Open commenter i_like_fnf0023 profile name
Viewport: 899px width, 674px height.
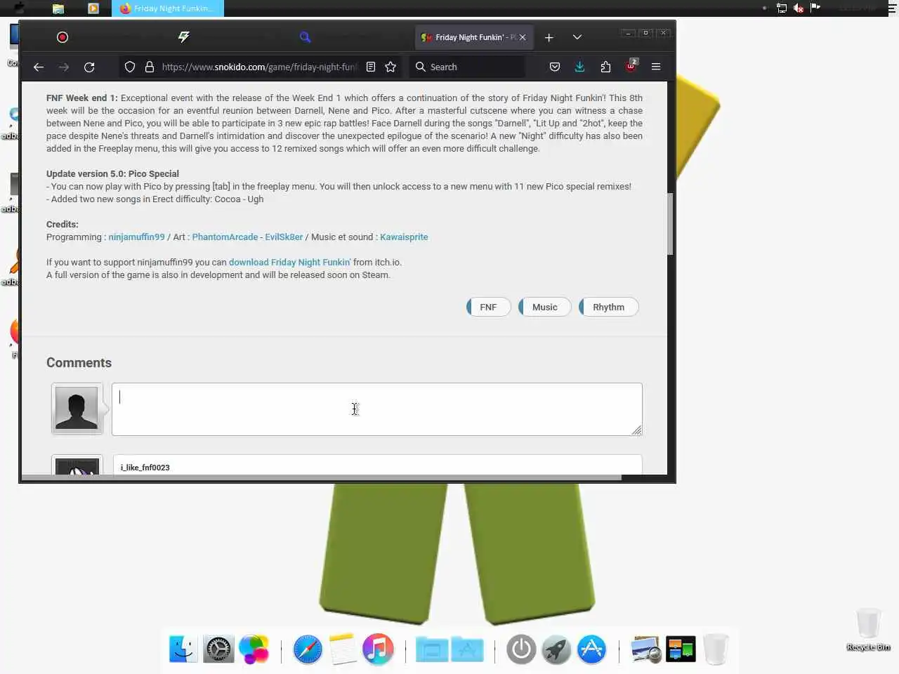(145, 468)
